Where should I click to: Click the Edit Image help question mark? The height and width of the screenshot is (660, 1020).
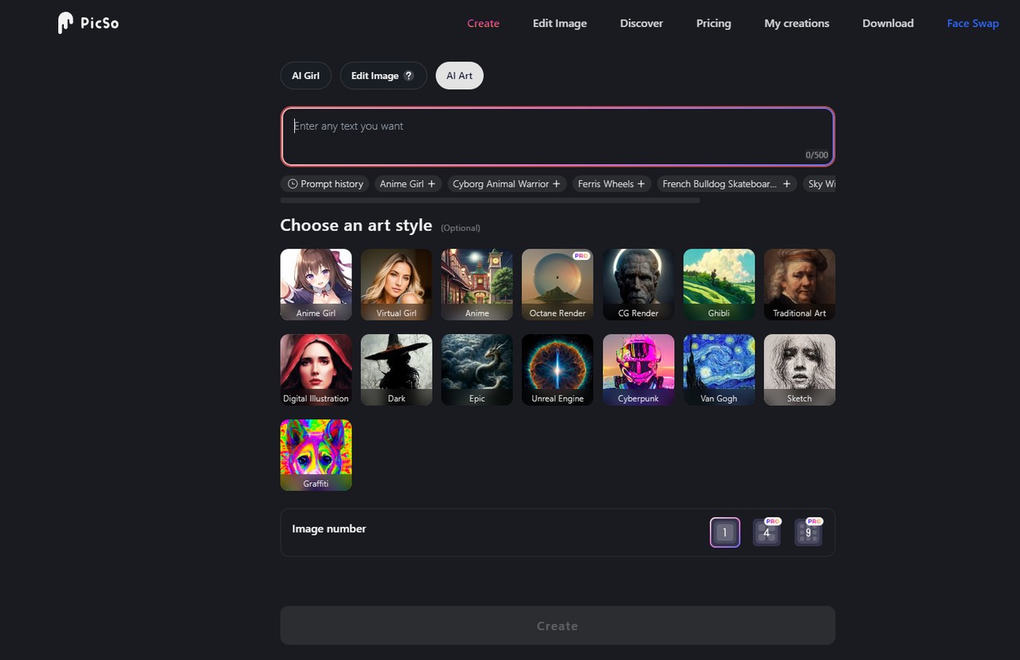coord(409,76)
